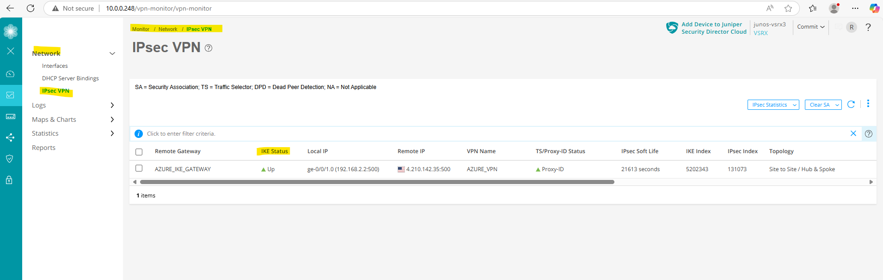Click the table scroll right arrow
Viewport: 883px width, 280px height.
coord(871,182)
